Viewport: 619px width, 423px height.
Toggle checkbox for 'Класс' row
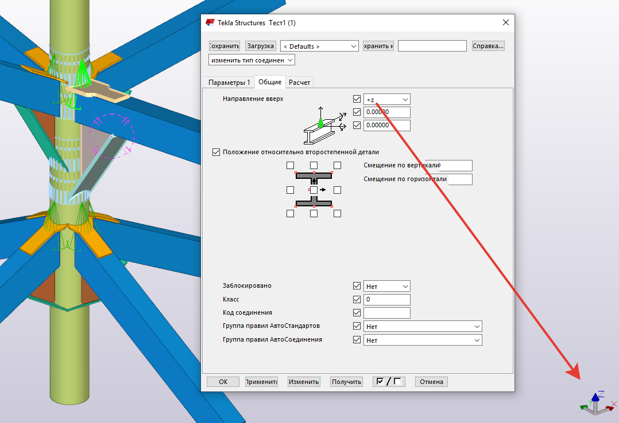pyautogui.click(x=357, y=299)
